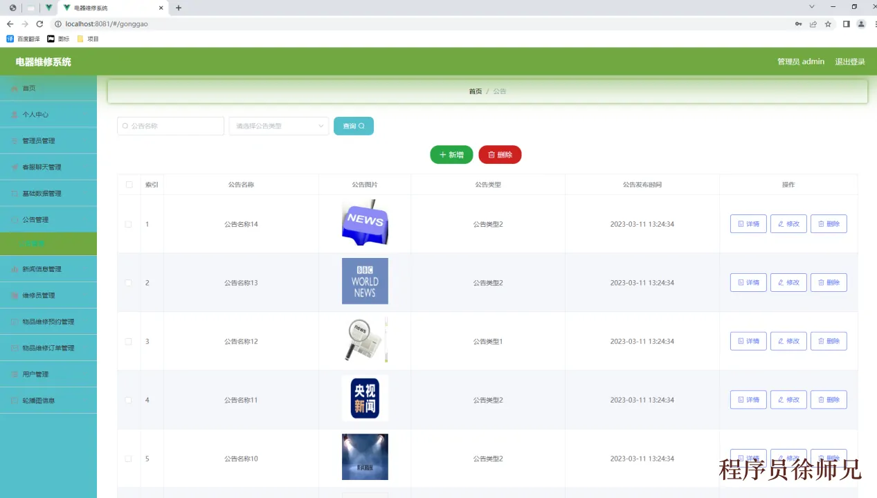Click 退出登录 in the header
Viewport: 877px width, 498px height.
(x=850, y=62)
